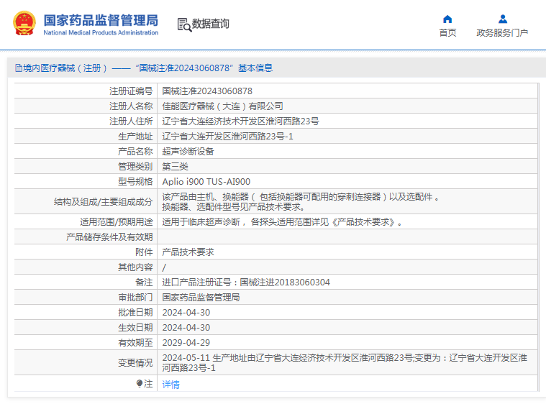
Task: Click production address ending 23号-1
Action: click(228, 137)
